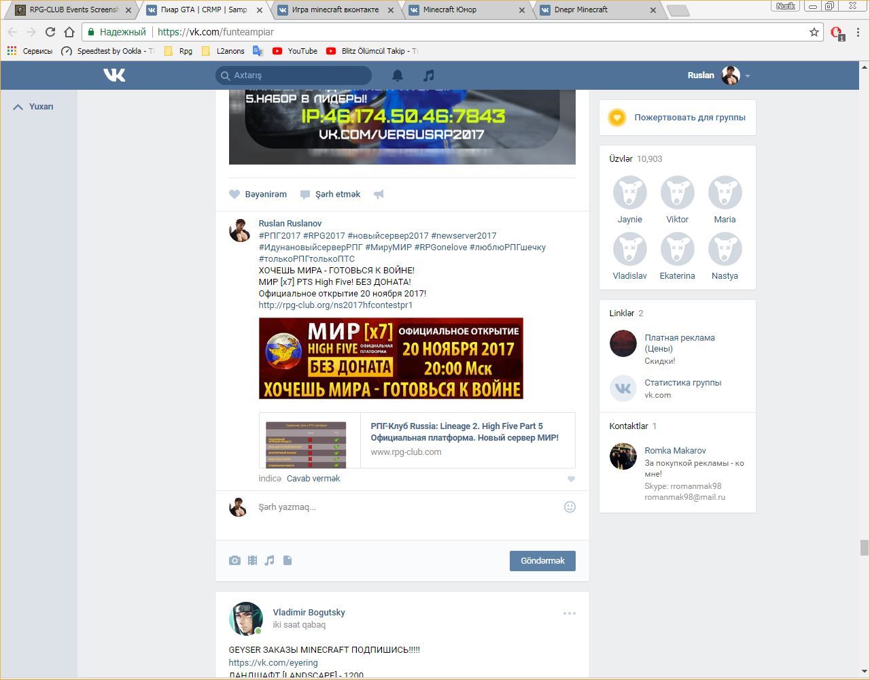Open Romka Makarov contact

[675, 450]
